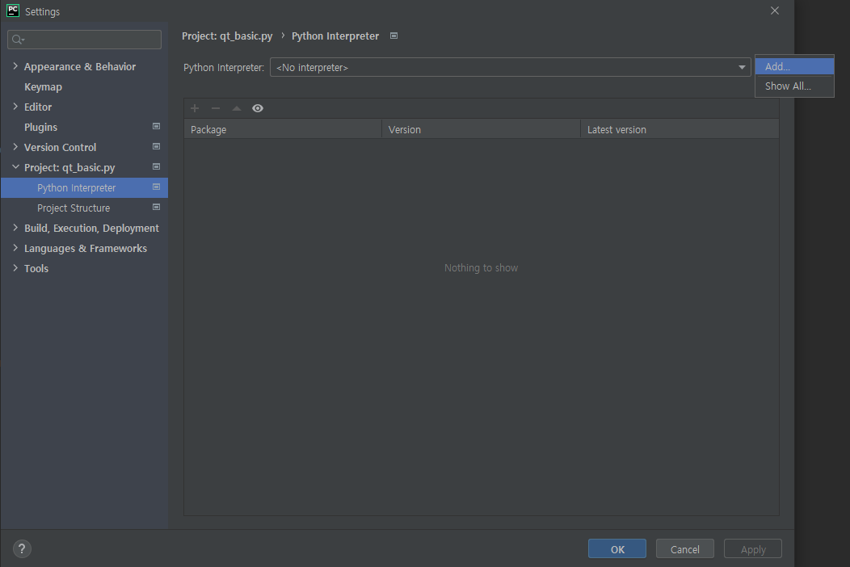Open the Python Interpreter dropdown arrow

coord(742,67)
